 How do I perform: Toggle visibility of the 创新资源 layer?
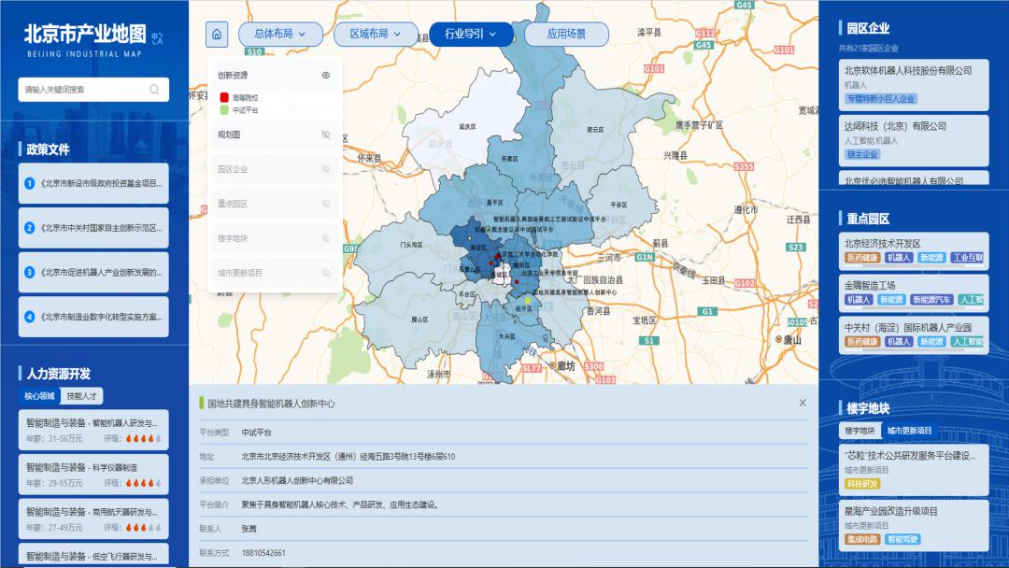(326, 75)
